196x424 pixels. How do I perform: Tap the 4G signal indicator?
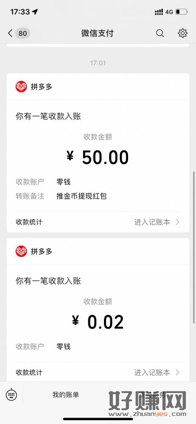point(169,12)
